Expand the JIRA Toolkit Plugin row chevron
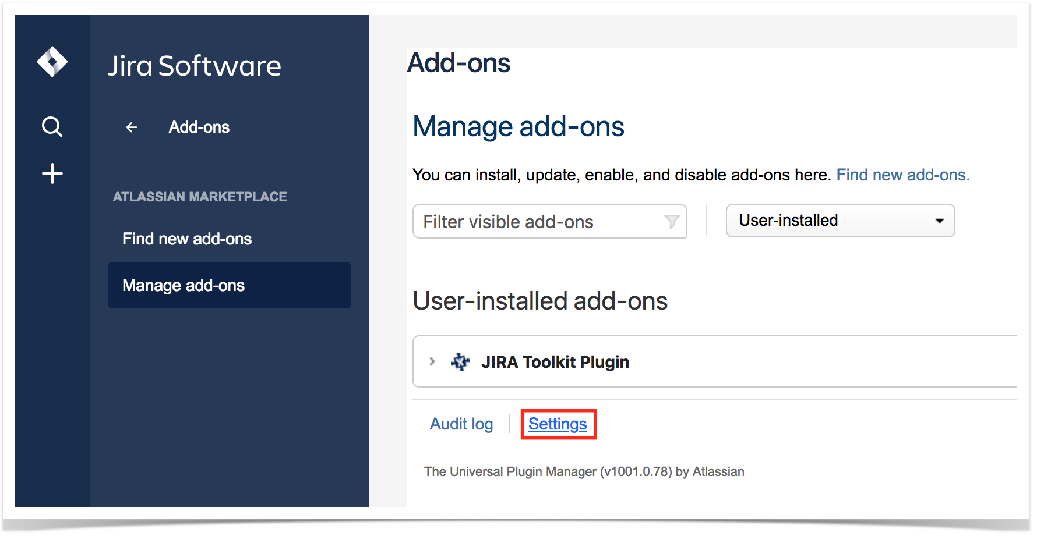This screenshot has width=1037, height=536. 432,361
